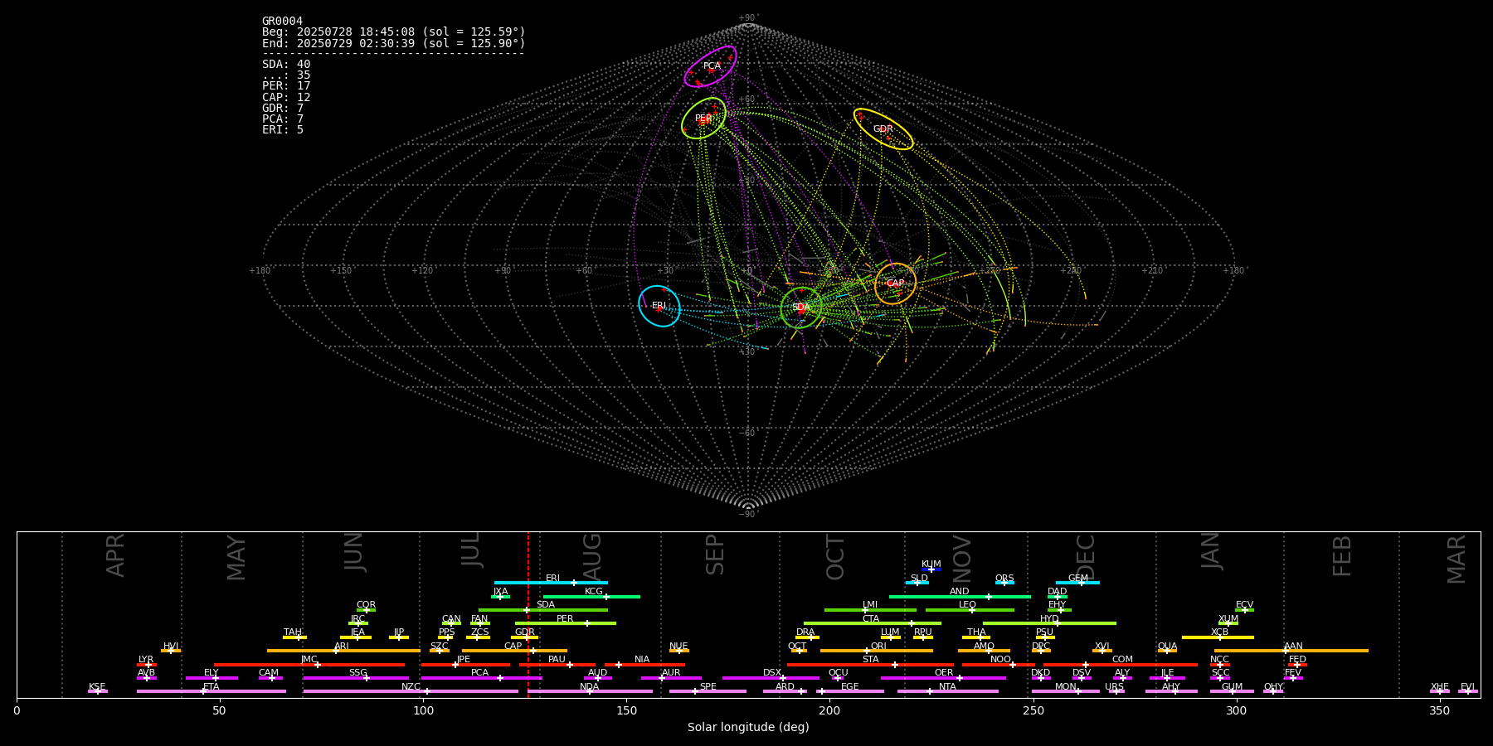Click the 'PCA: 7' count in legend

[283, 119]
